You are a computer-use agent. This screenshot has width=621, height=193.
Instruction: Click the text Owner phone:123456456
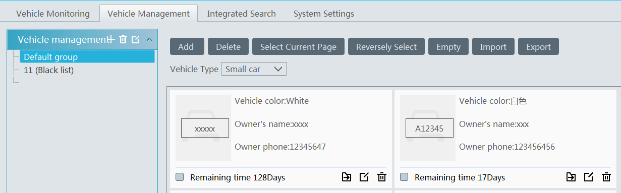click(507, 147)
